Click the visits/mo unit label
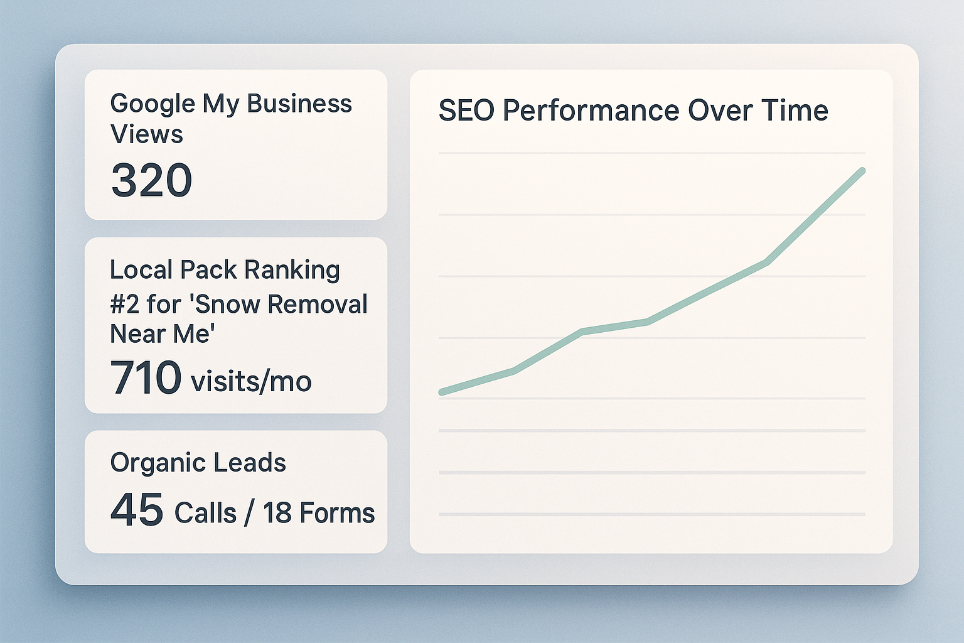This screenshot has height=643, width=964. [251, 381]
